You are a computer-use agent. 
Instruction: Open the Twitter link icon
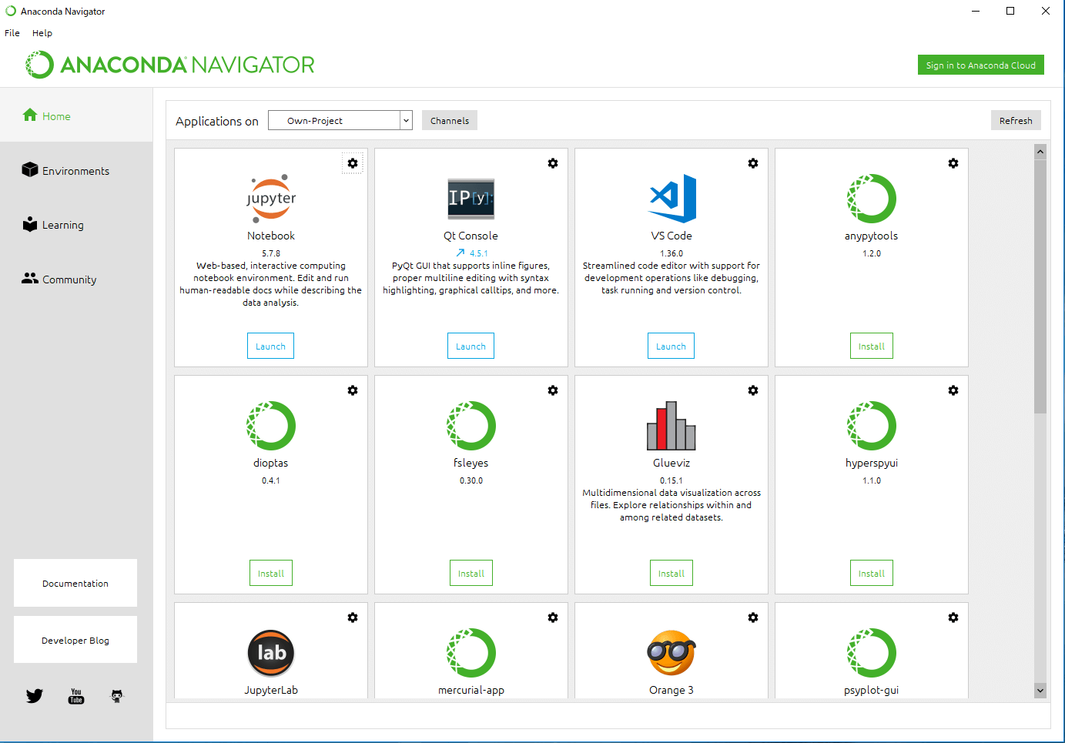35,696
